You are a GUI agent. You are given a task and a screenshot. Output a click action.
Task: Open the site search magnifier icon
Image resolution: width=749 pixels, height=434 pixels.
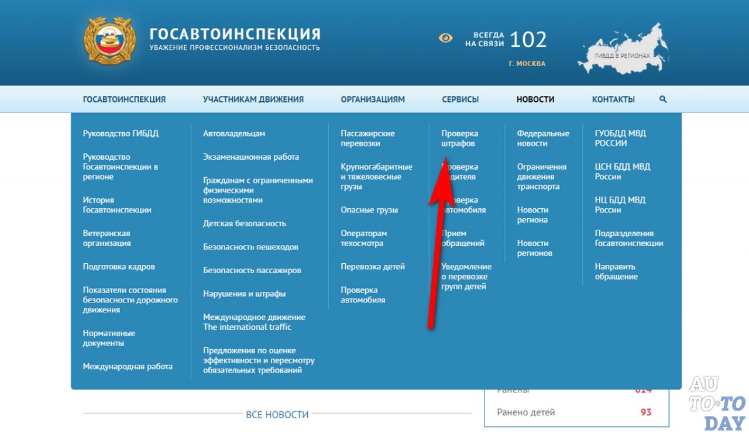663,99
